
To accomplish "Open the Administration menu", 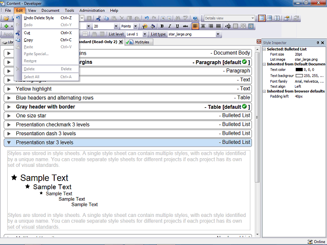I will click(x=92, y=10).
